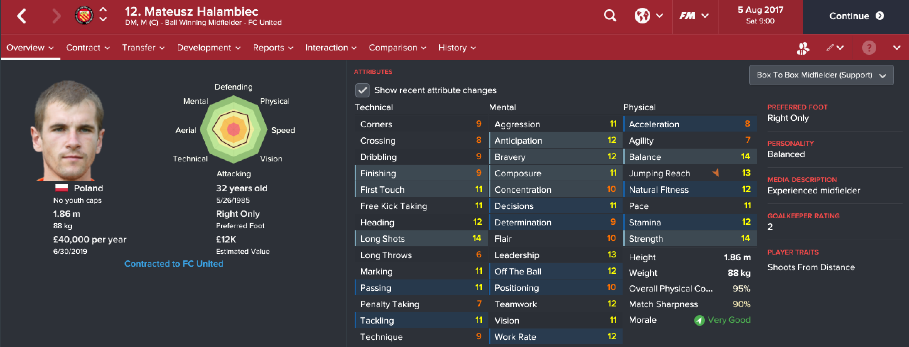
Task: Click the FC United club badge
Action: pos(84,16)
